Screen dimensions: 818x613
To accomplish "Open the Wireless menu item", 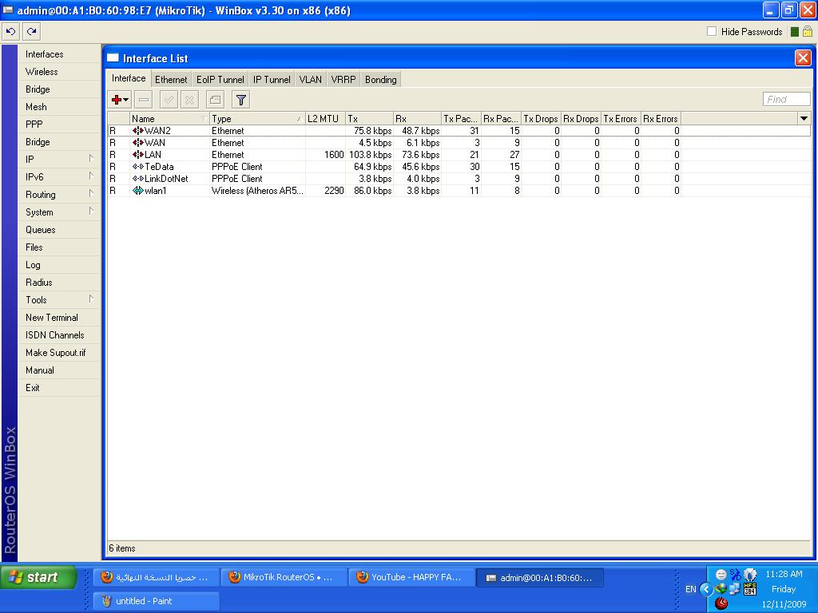I will click(59, 72).
